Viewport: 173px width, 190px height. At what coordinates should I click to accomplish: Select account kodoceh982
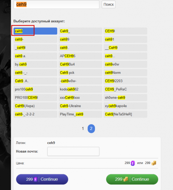(x=80, y=89)
